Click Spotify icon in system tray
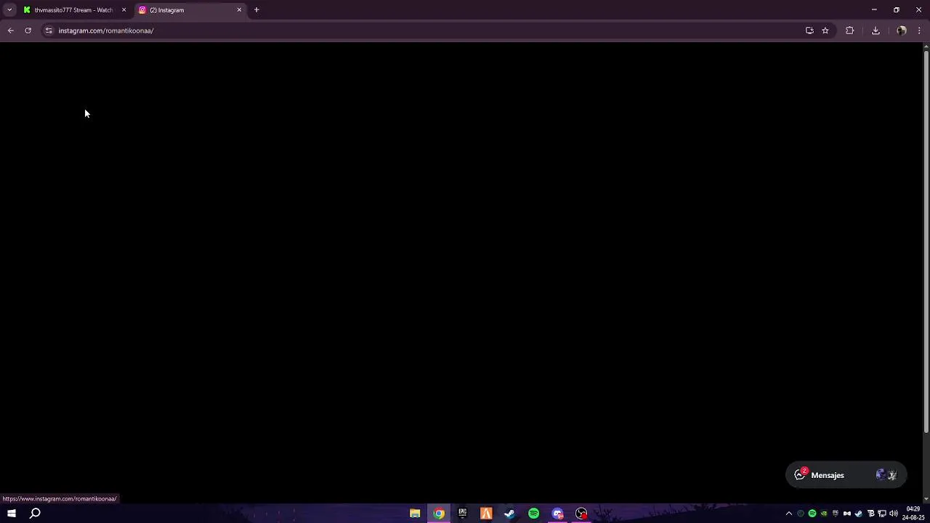Viewport: 930px width, 523px height. 812,514
